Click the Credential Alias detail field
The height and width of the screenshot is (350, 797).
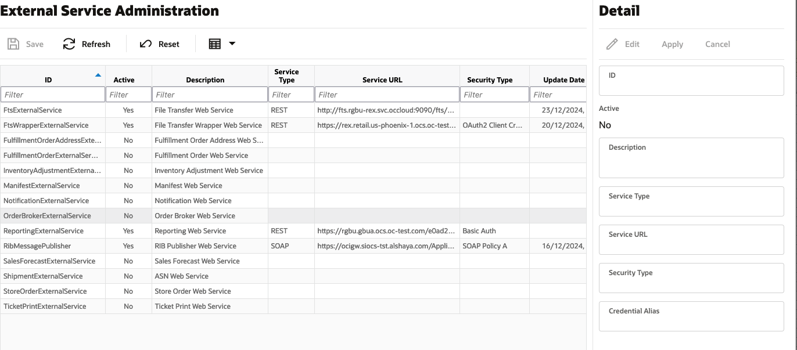(x=691, y=316)
